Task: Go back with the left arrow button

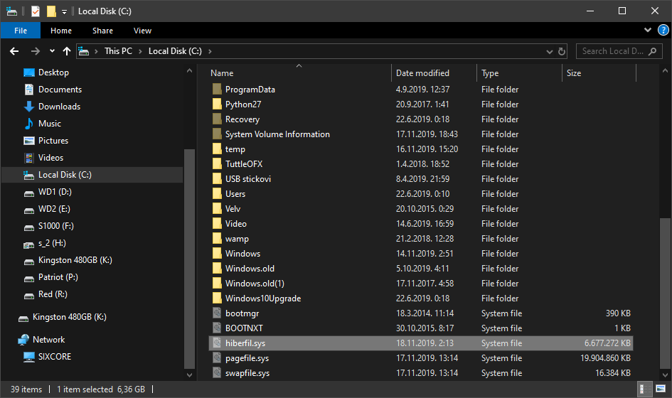Action: point(14,51)
